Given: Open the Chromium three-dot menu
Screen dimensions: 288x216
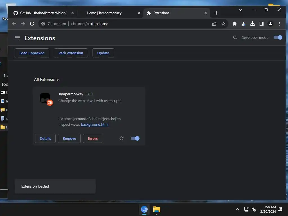Looking at the screenshot, I should (x=280, y=24).
